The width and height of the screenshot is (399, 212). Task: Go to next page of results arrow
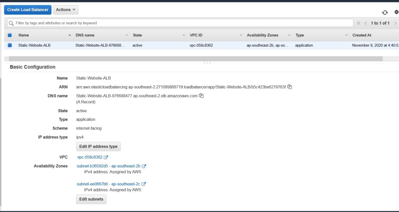pos(394,23)
